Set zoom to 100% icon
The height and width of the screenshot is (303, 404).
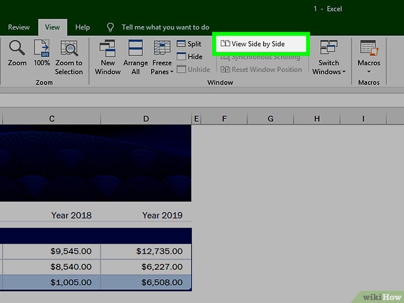(42, 49)
